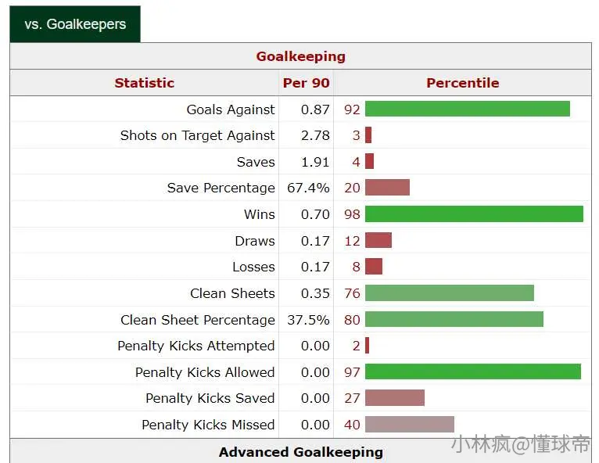
Task: Click the Goals Against statistic label
Action: 231,109
